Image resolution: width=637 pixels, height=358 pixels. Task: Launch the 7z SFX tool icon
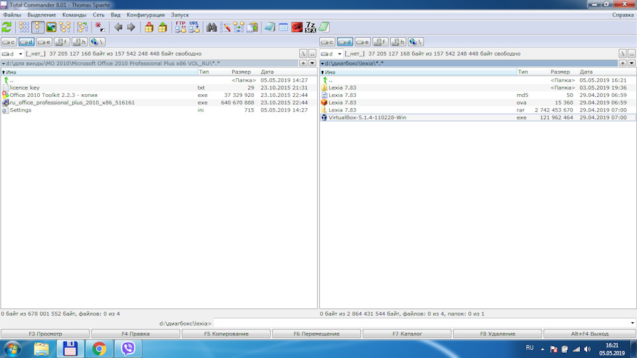[311, 27]
